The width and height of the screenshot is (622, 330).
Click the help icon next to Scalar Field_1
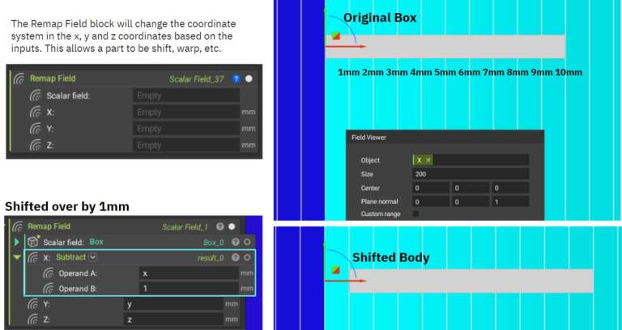[x=219, y=226]
